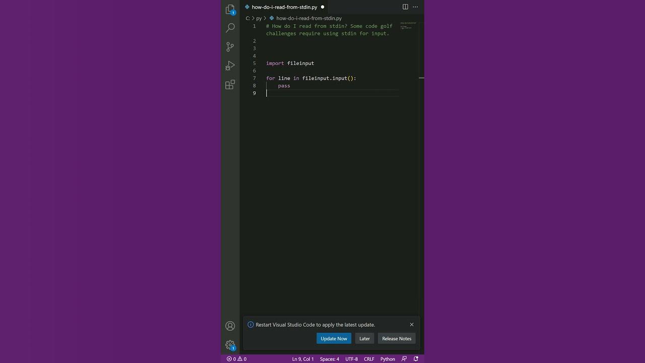
Task: Open notifications bell in status bar
Action: coord(416,359)
